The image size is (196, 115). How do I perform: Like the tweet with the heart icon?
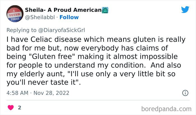tap(11, 107)
